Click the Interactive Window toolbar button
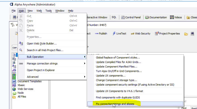197x109 pixels. pos(97,17)
